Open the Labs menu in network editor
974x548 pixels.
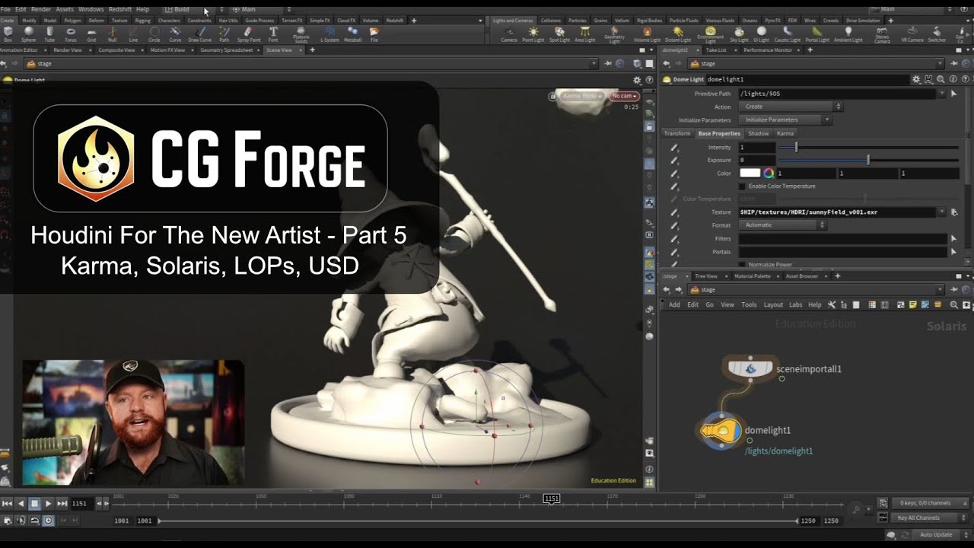(x=795, y=304)
